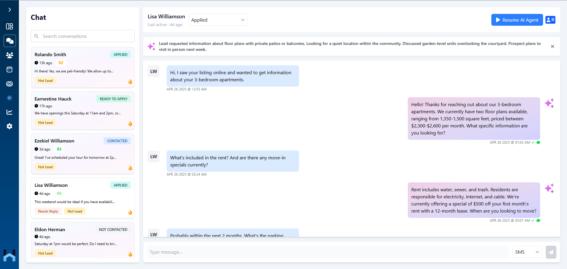Select the Rolando Smith conversation
This screenshot has height=269, width=567.
tap(82, 67)
